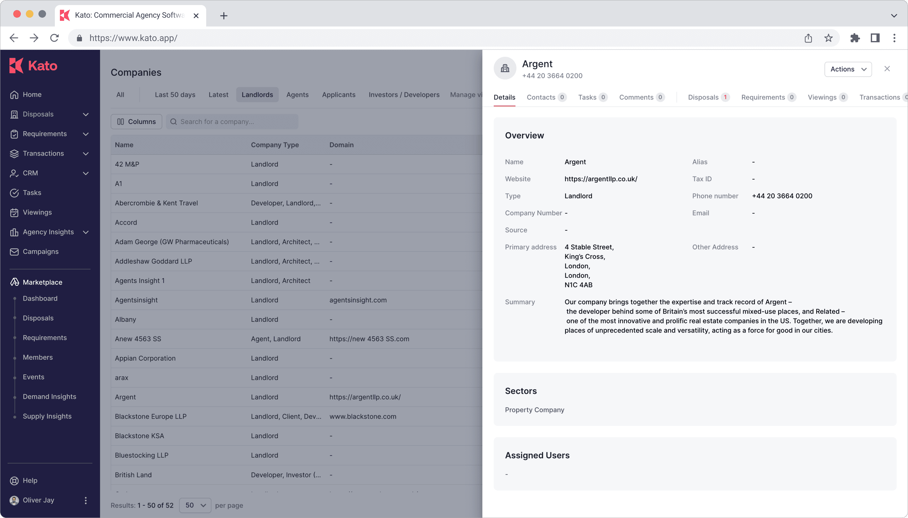Switch to the Contacts tab
Viewport: 908px width, 518px height.
click(546, 97)
